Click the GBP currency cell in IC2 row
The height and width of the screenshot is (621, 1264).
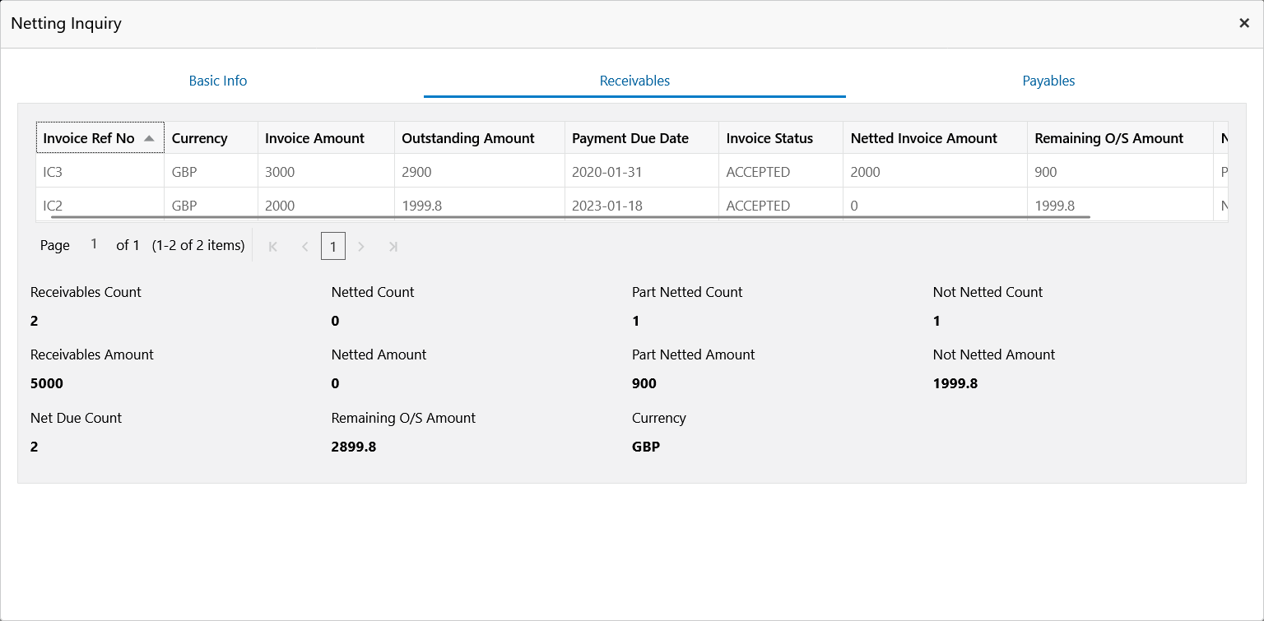(211, 205)
